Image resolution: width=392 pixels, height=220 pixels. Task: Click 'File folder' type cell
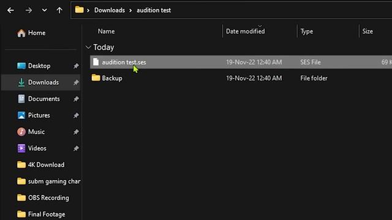pos(314,78)
